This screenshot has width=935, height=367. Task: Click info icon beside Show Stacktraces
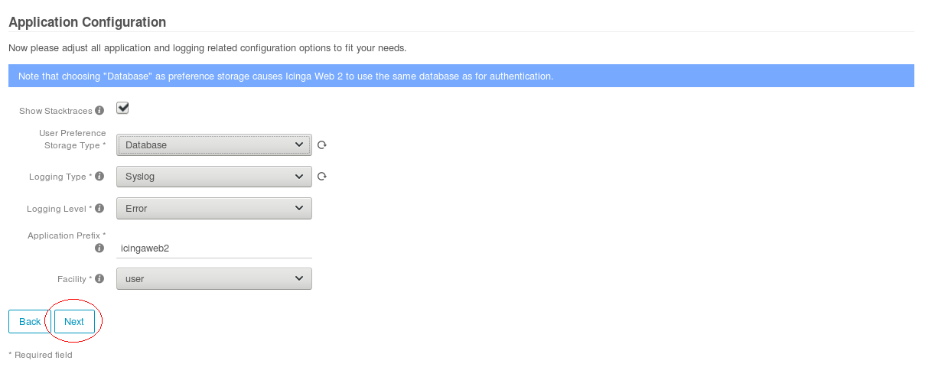[x=99, y=111]
